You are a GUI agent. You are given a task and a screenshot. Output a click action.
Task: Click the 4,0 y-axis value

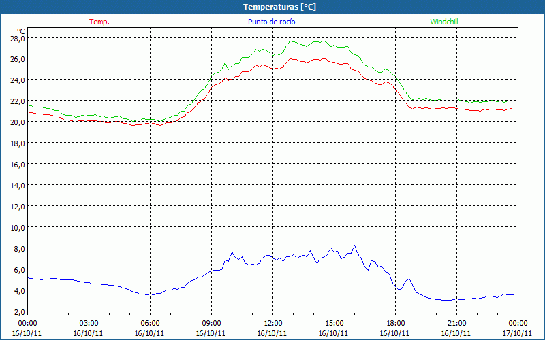(19, 291)
